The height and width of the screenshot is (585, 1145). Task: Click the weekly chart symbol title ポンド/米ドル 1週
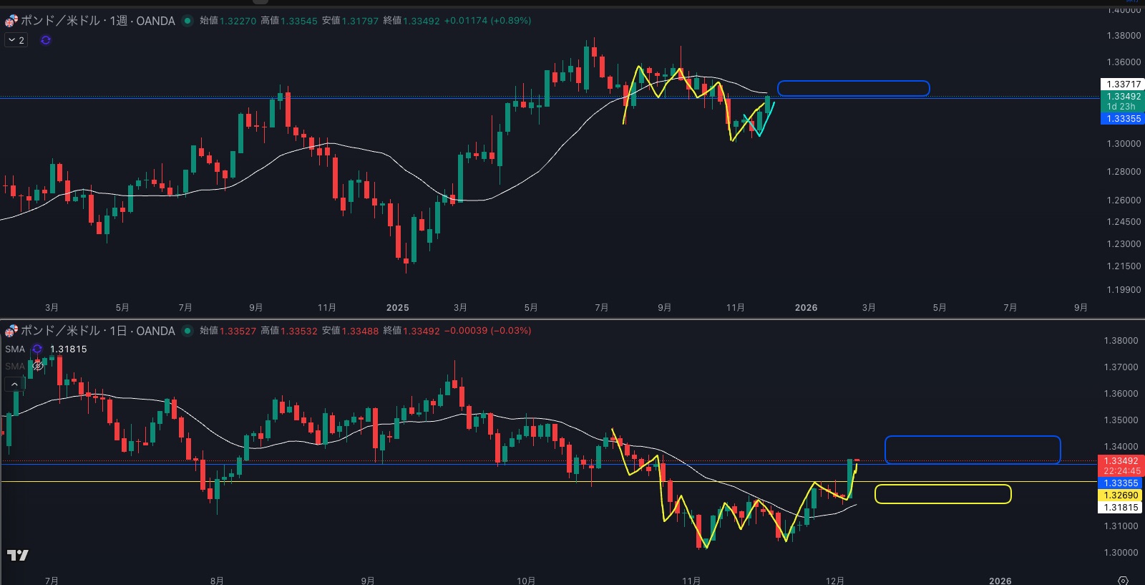tap(97, 21)
